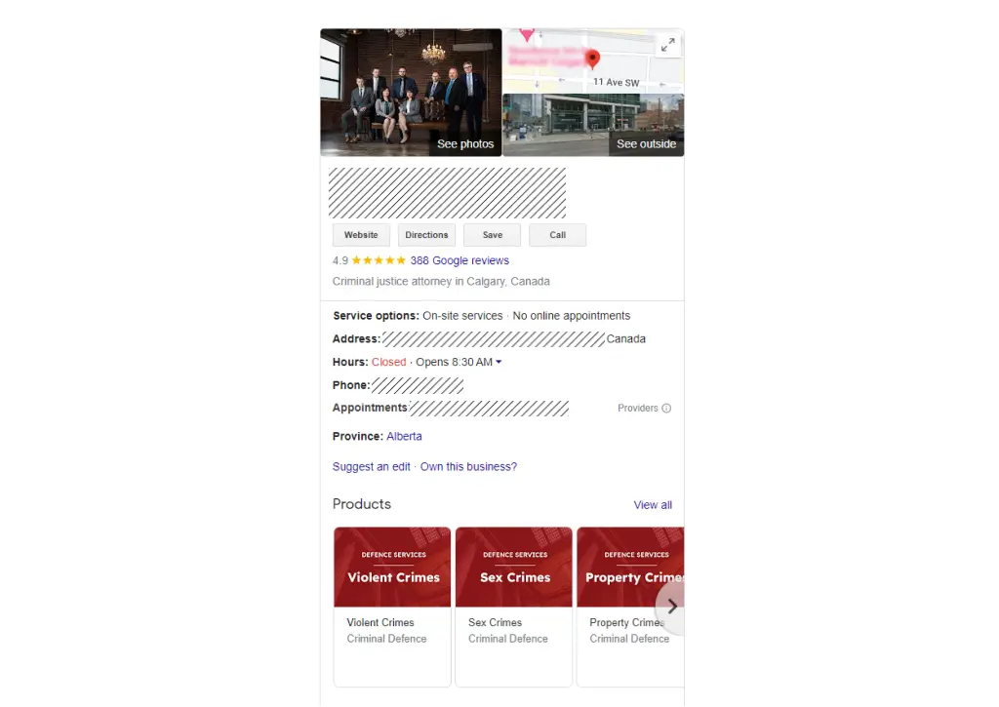Image resolution: width=999 pixels, height=707 pixels.
Task: Click the 'Products' section heading
Action: (362, 504)
